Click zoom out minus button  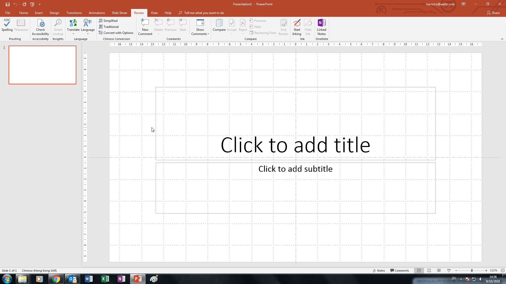[x=456, y=271]
